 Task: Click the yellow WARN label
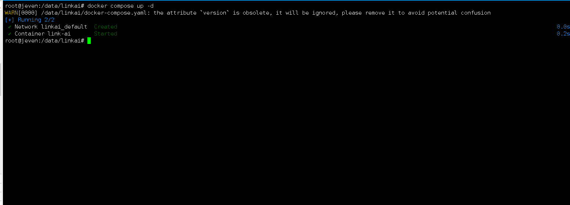[11, 13]
